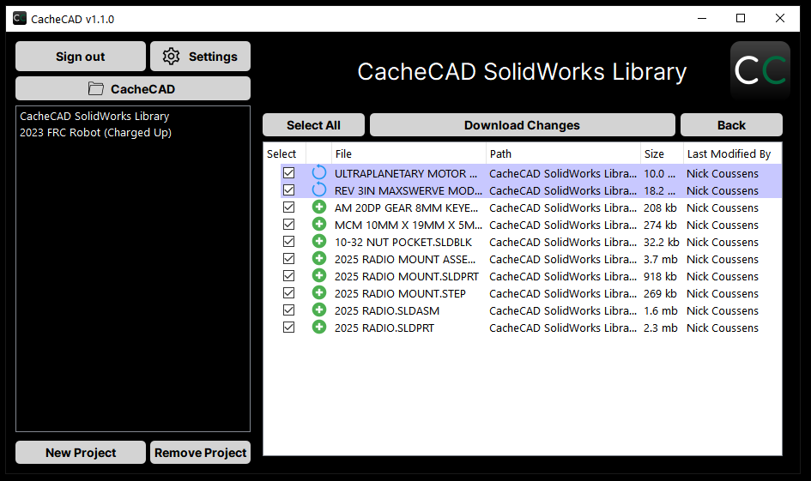
Task: Select file name REV 3IN MAXSWERVE MOD...
Action: (x=409, y=190)
